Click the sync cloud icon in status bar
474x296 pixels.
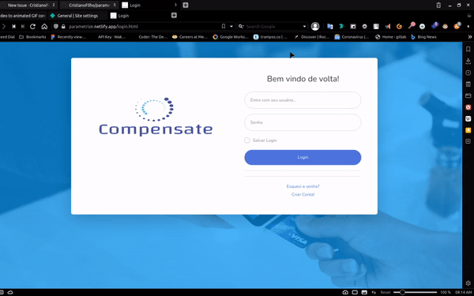click(x=10, y=292)
